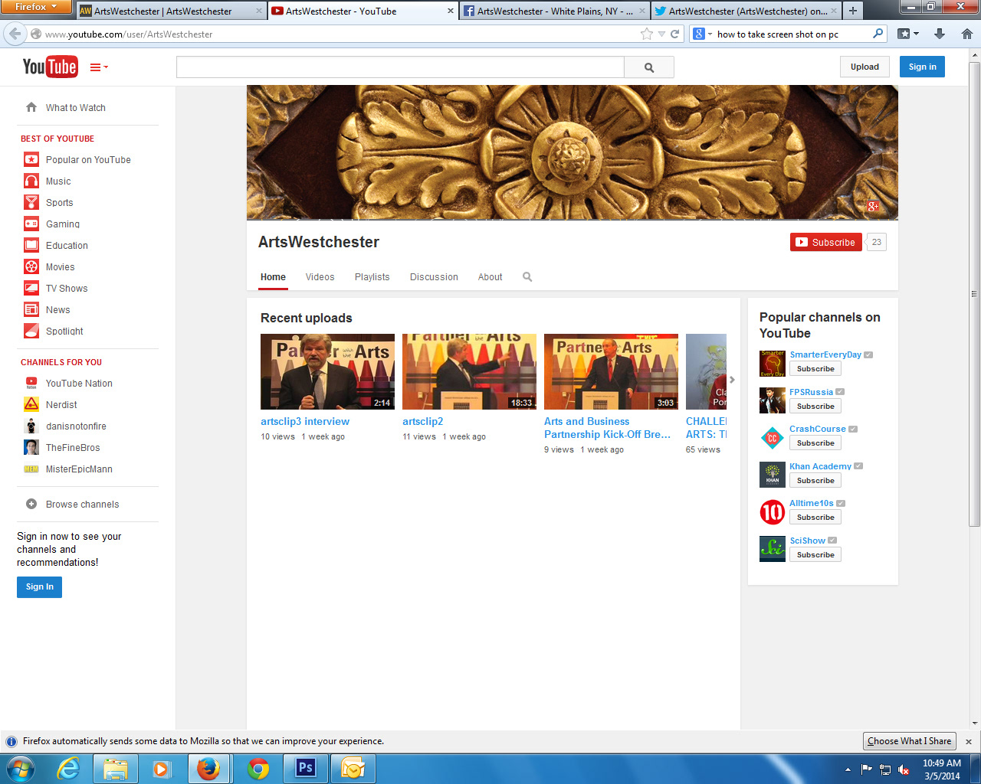Open Arts and Business Partnership video thumbnail
This screenshot has height=784, width=981.
[x=611, y=371]
